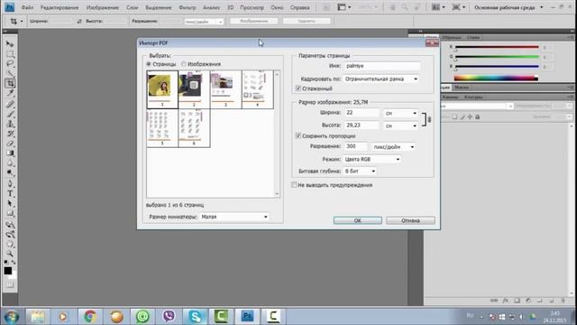The height and width of the screenshot is (325, 577).
Task: Select the Страницы radio button
Action: [x=149, y=64]
